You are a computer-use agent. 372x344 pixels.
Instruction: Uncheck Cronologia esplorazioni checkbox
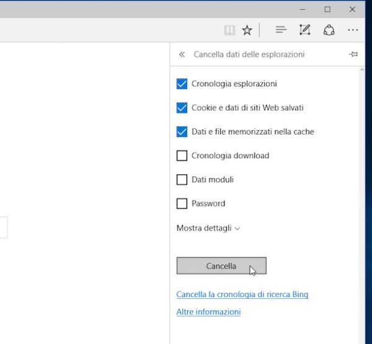(x=182, y=84)
